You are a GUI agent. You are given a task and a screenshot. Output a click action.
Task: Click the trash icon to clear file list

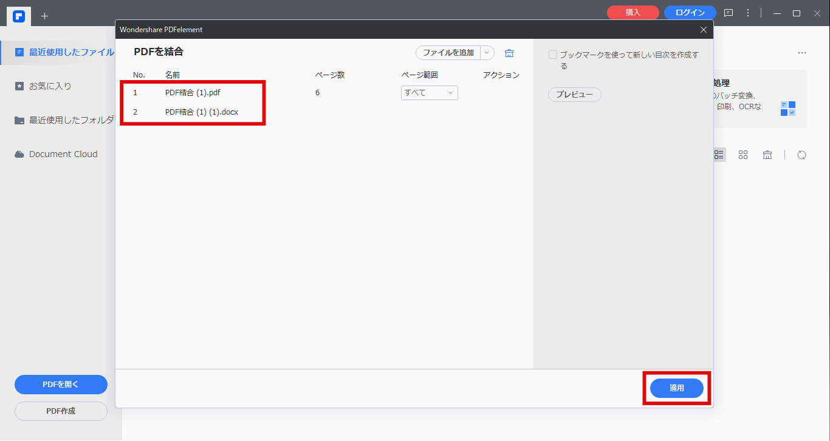click(x=509, y=53)
